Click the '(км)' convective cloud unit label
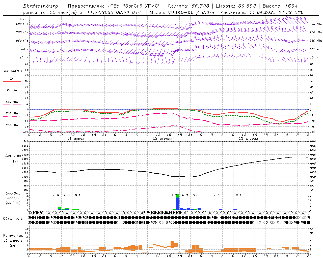The height and width of the screenshot is (258, 323). click(13, 245)
